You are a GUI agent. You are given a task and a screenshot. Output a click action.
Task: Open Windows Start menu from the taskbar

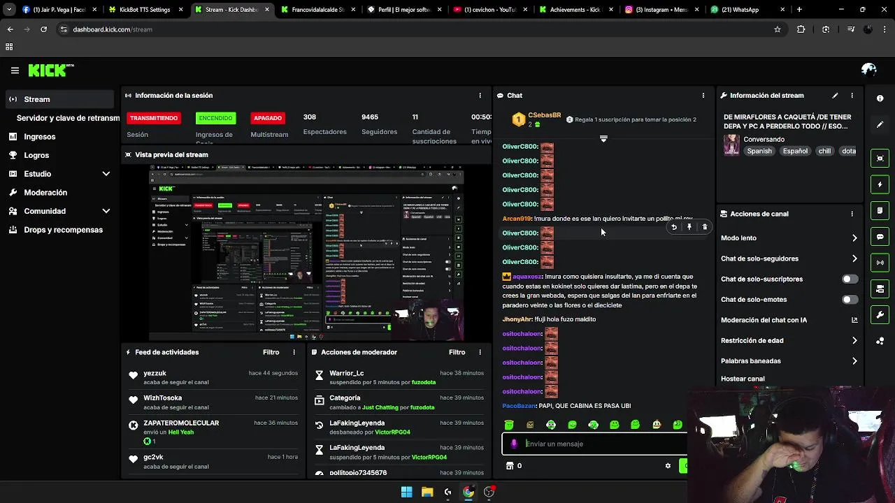pyautogui.click(x=406, y=492)
